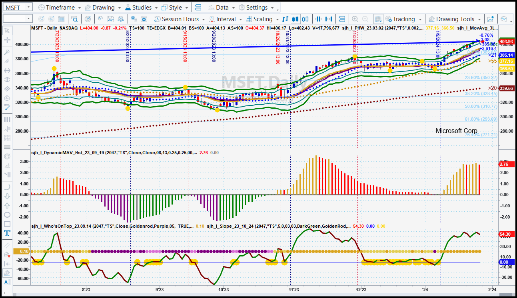517x298 pixels.
Task: Switch to hollow candlestick chart style
Action: pos(305,19)
